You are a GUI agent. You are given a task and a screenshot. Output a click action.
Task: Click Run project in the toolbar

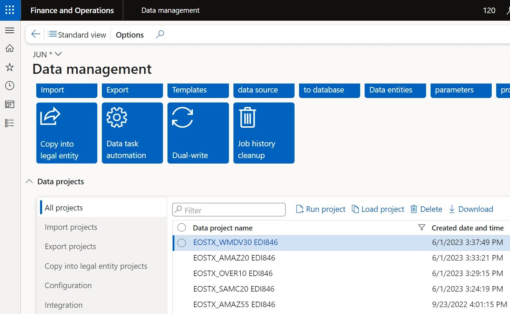[x=321, y=209]
